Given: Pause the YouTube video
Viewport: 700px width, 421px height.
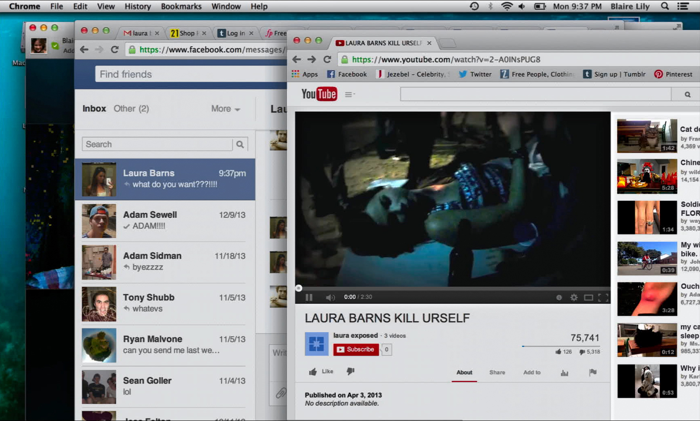Looking at the screenshot, I should tap(309, 297).
